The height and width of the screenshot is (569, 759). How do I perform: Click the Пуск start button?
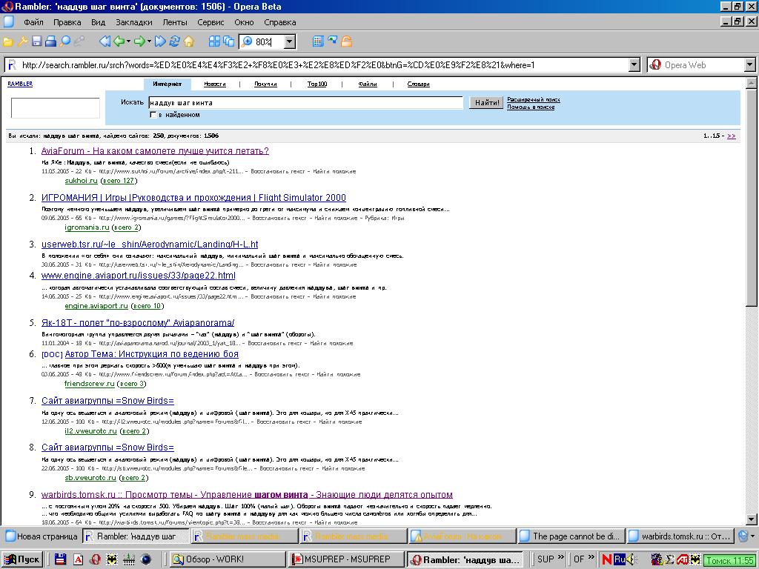pos(22,559)
